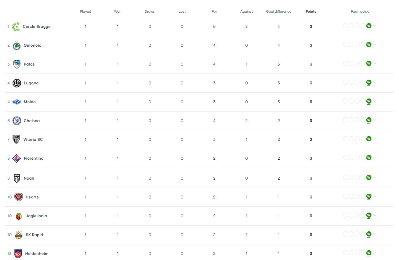Screen dimensions: 399x260
Task: Open the Vitória SC team link
Action: tap(33, 139)
